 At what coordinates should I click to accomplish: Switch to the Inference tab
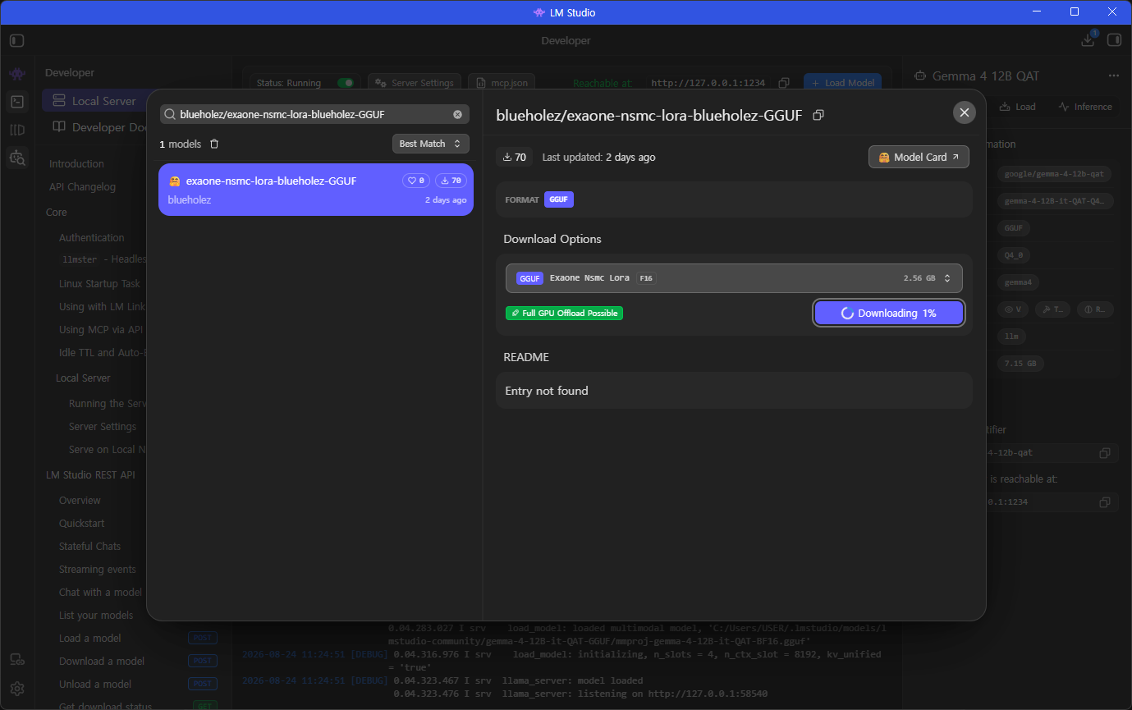tap(1085, 107)
